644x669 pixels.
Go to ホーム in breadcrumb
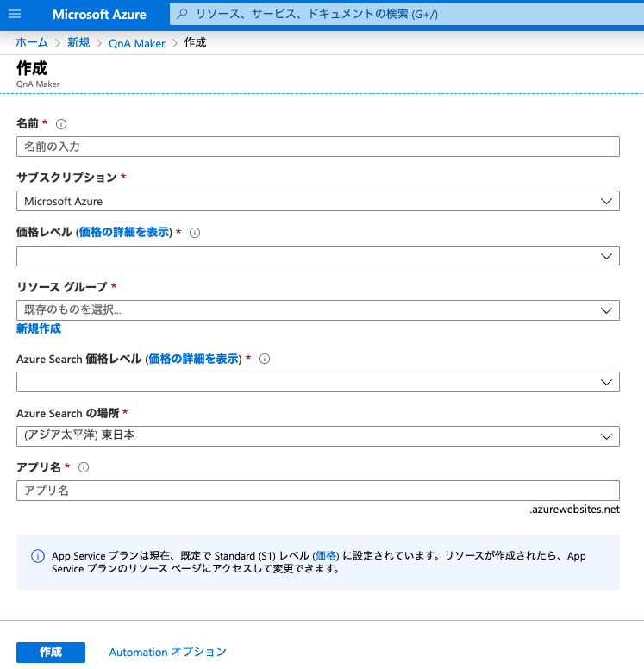tap(32, 42)
